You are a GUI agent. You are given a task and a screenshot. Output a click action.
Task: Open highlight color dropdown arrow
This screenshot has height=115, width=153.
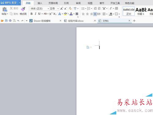coord(68,14)
